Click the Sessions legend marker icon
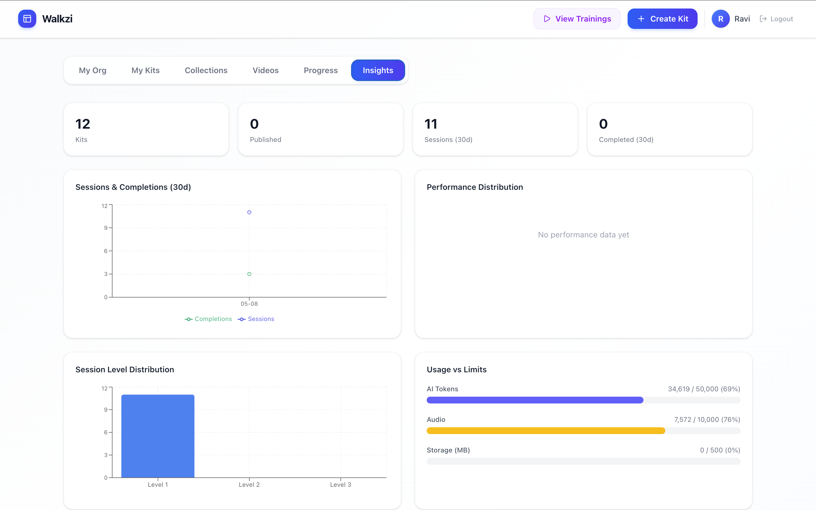 pyautogui.click(x=242, y=319)
